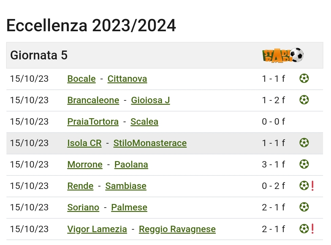Open the Bocale team link
Image resolution: width=331 pixels, height=245 pixels.
coord(82,79)
